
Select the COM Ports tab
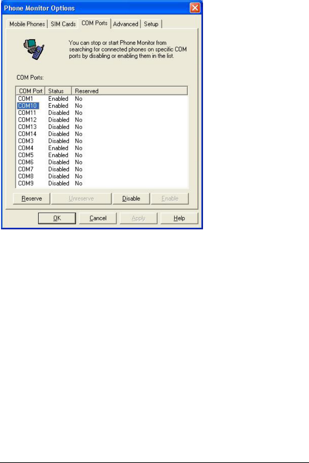pyautogui.click(x=95, y=23)
